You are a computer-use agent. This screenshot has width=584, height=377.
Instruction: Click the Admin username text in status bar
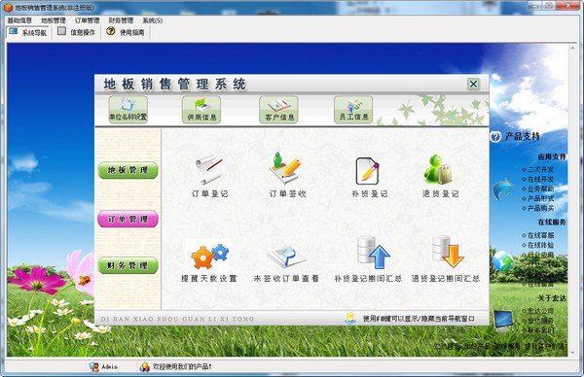[x=109, y=366]
